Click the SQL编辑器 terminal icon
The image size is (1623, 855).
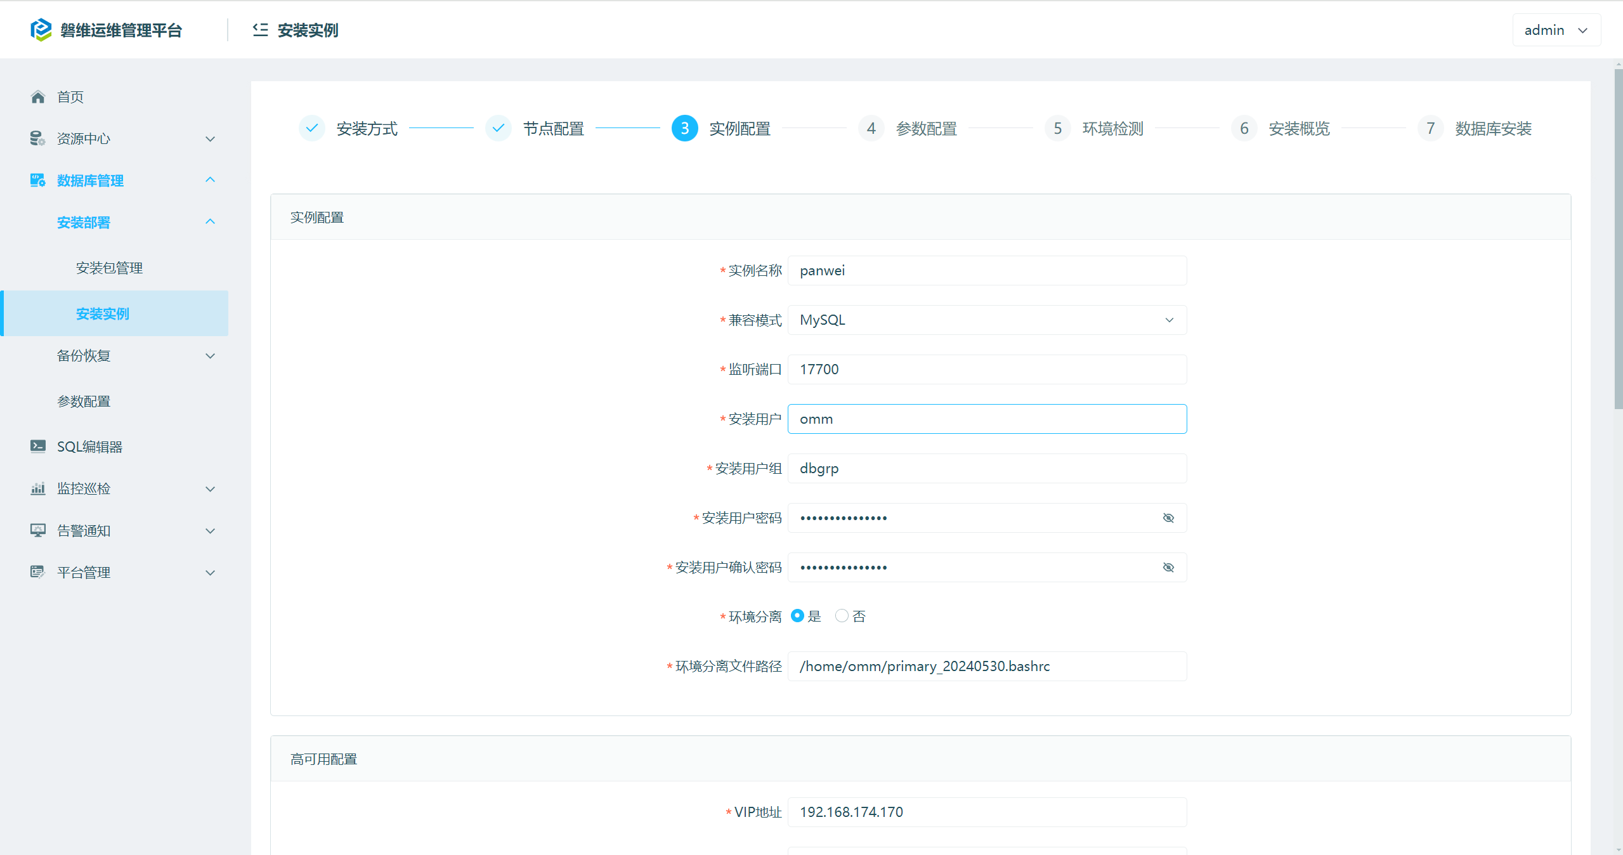tap(38, 447)
